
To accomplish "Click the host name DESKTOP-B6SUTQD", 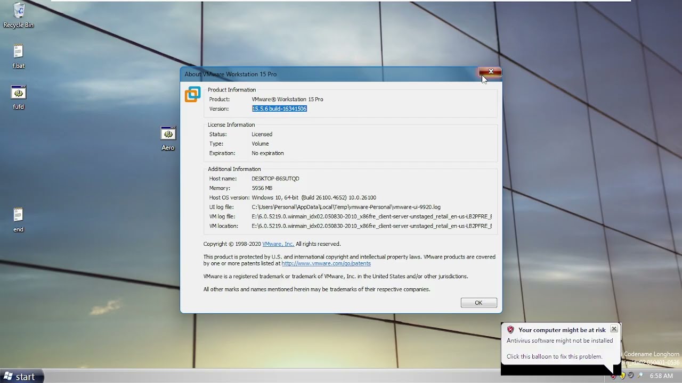I will click(x=275, y=179).
